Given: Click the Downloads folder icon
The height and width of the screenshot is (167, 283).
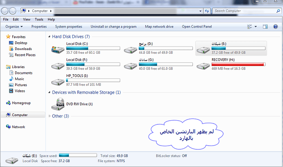Looking at the screenshot, I should (x=11, y=49).
